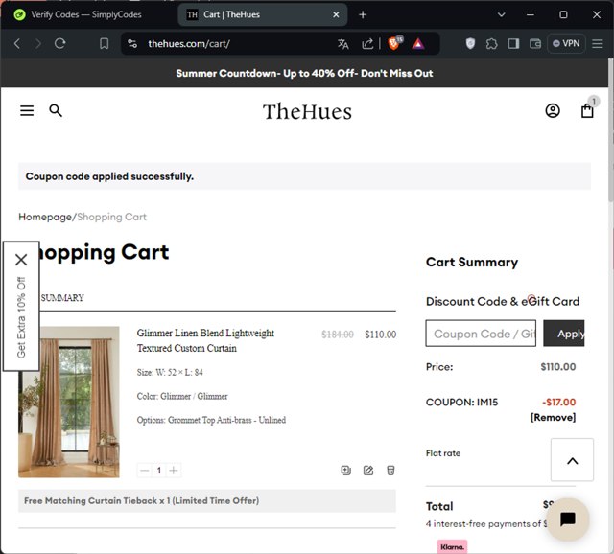The width and height of the screenshot is (614, 554).
Task: Open the Brave Wallet icon
Action: tap(535, 43)
